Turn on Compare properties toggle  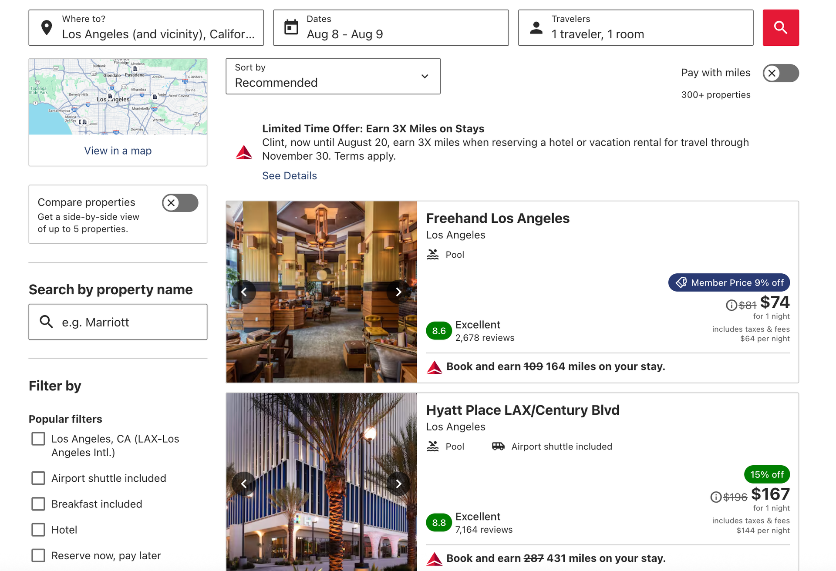click(x=180, y=203)
